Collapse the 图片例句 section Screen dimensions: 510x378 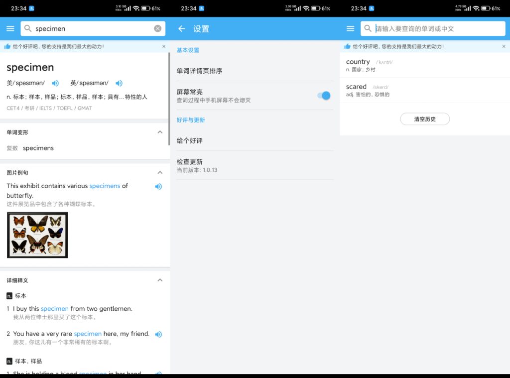click(160, 172)
